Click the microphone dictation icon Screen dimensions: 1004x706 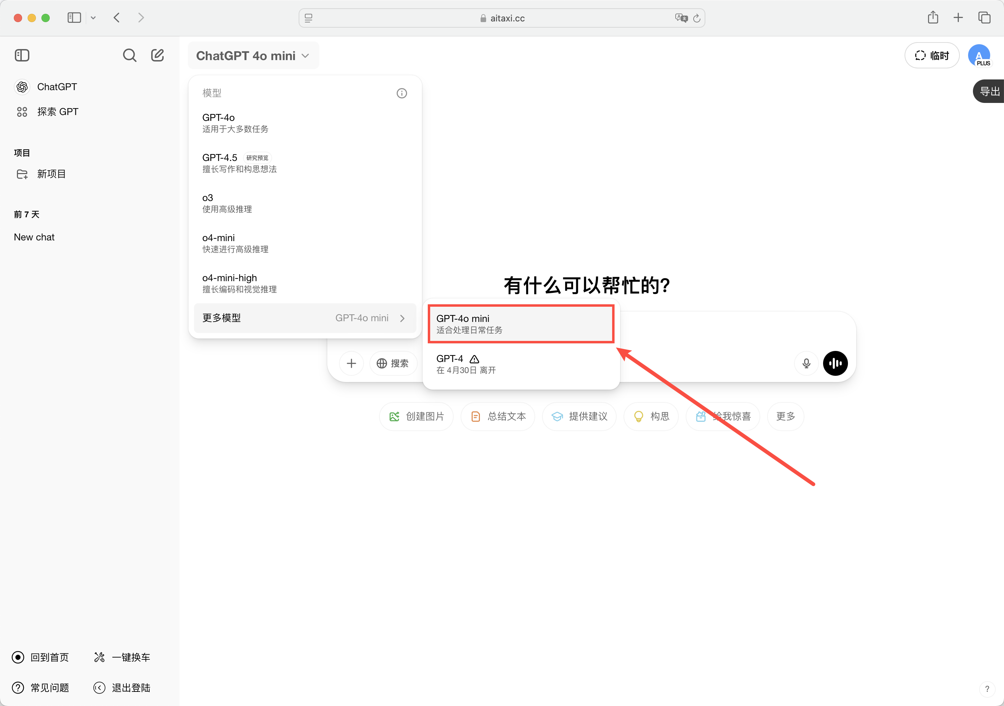[x=807, y=363]
